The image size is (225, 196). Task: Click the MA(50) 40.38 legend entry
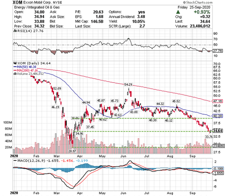click(x=25, y=67)
